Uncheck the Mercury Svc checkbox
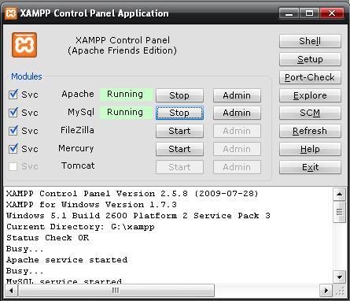350x301 pixels. [x=13, y=149]
